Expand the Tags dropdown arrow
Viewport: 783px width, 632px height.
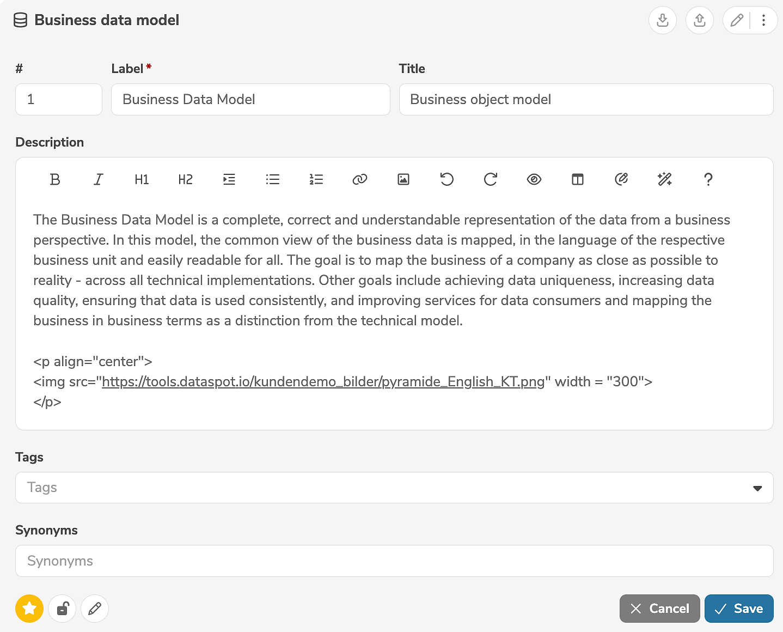[x=757, y=488]
